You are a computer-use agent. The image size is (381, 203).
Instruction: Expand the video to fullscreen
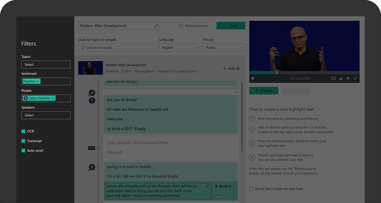point(356,78)
